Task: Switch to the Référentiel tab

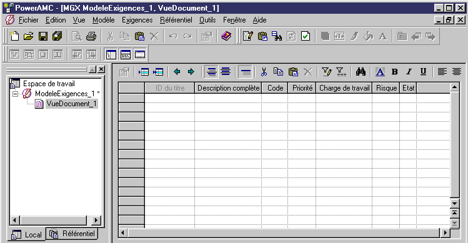Action: pos(72,234)
